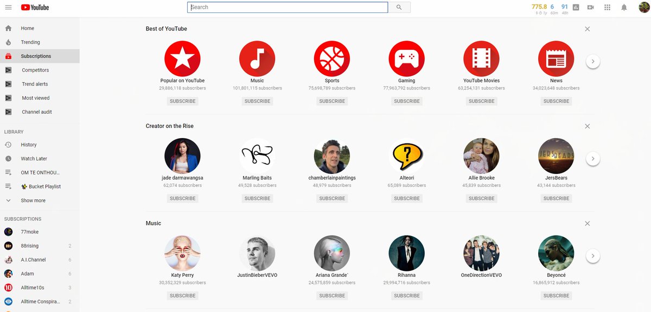Open the Sports basketball channel icon
Image resolution: width=651 pixels, height=312 pixels.
332,58
